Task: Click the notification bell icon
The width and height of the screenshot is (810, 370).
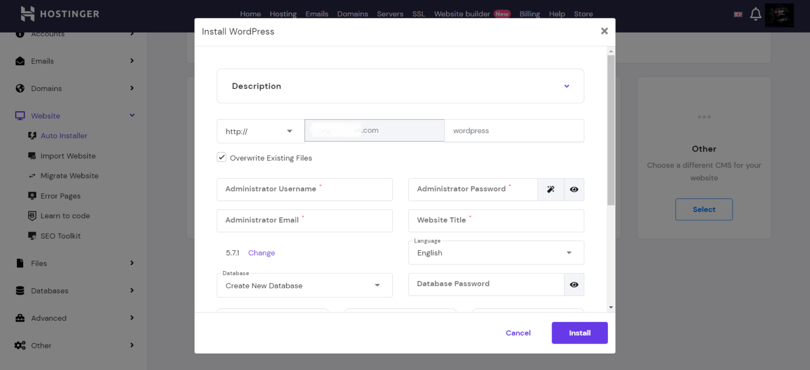Action: click(x=756, y=14)
